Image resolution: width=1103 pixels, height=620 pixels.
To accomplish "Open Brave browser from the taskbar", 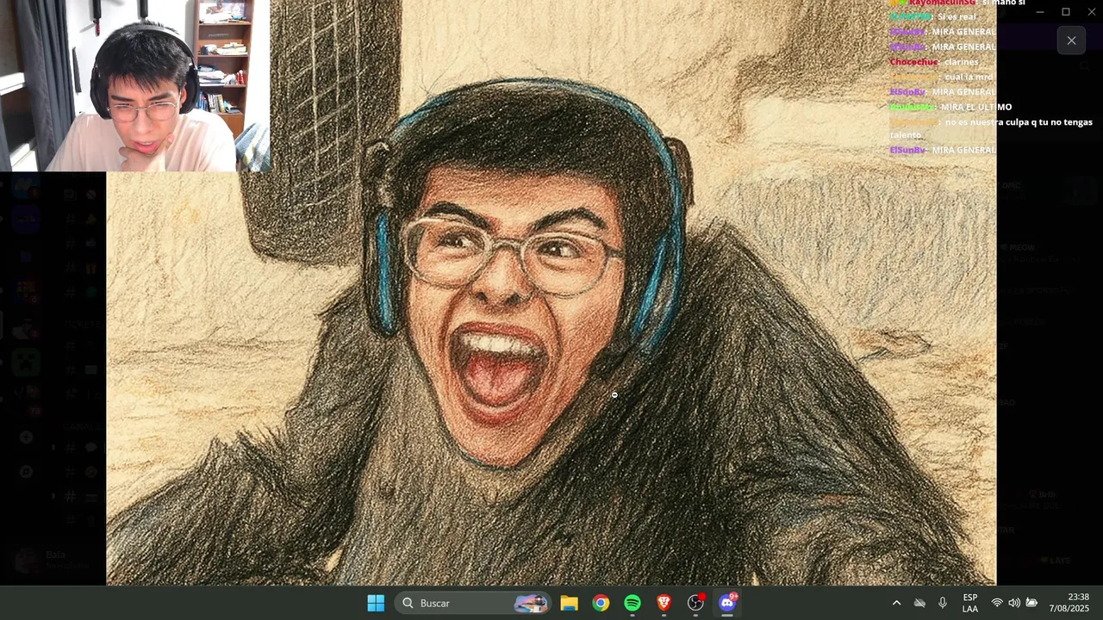I will (664, 603).
